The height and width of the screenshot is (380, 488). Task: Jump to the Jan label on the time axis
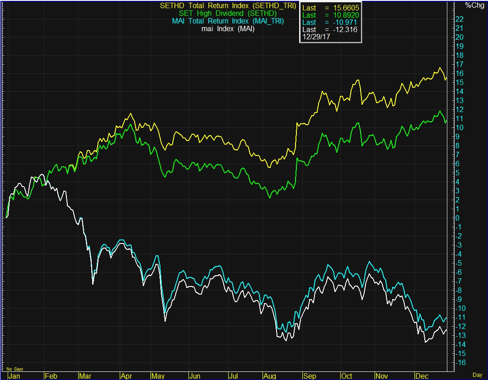point(15,376)
